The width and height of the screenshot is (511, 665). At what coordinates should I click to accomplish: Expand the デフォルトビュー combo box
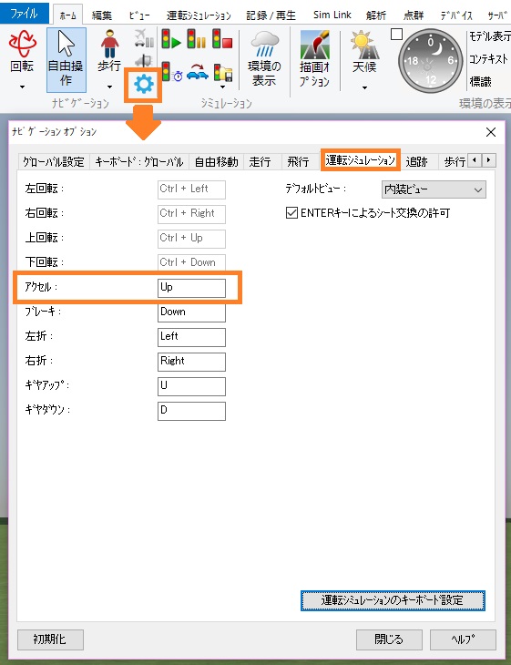434,189
